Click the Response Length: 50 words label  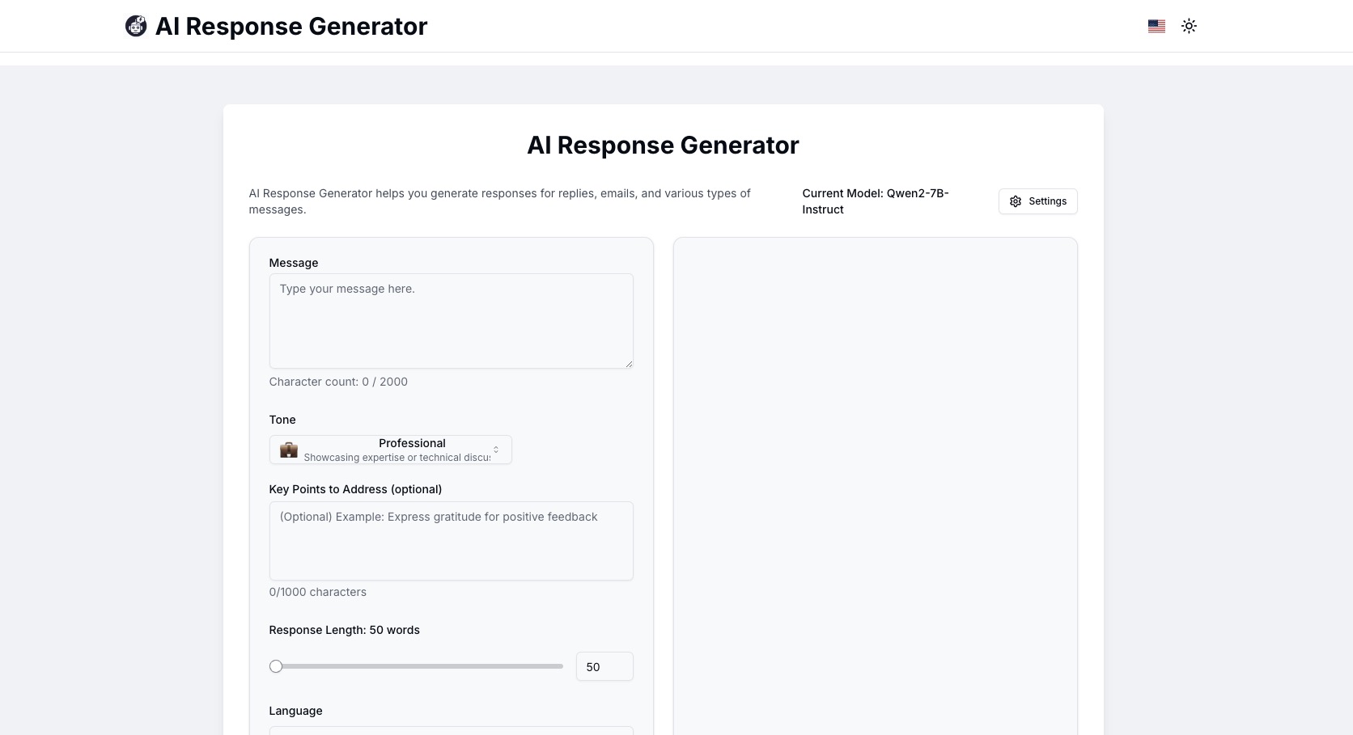(x=344, y=630)
